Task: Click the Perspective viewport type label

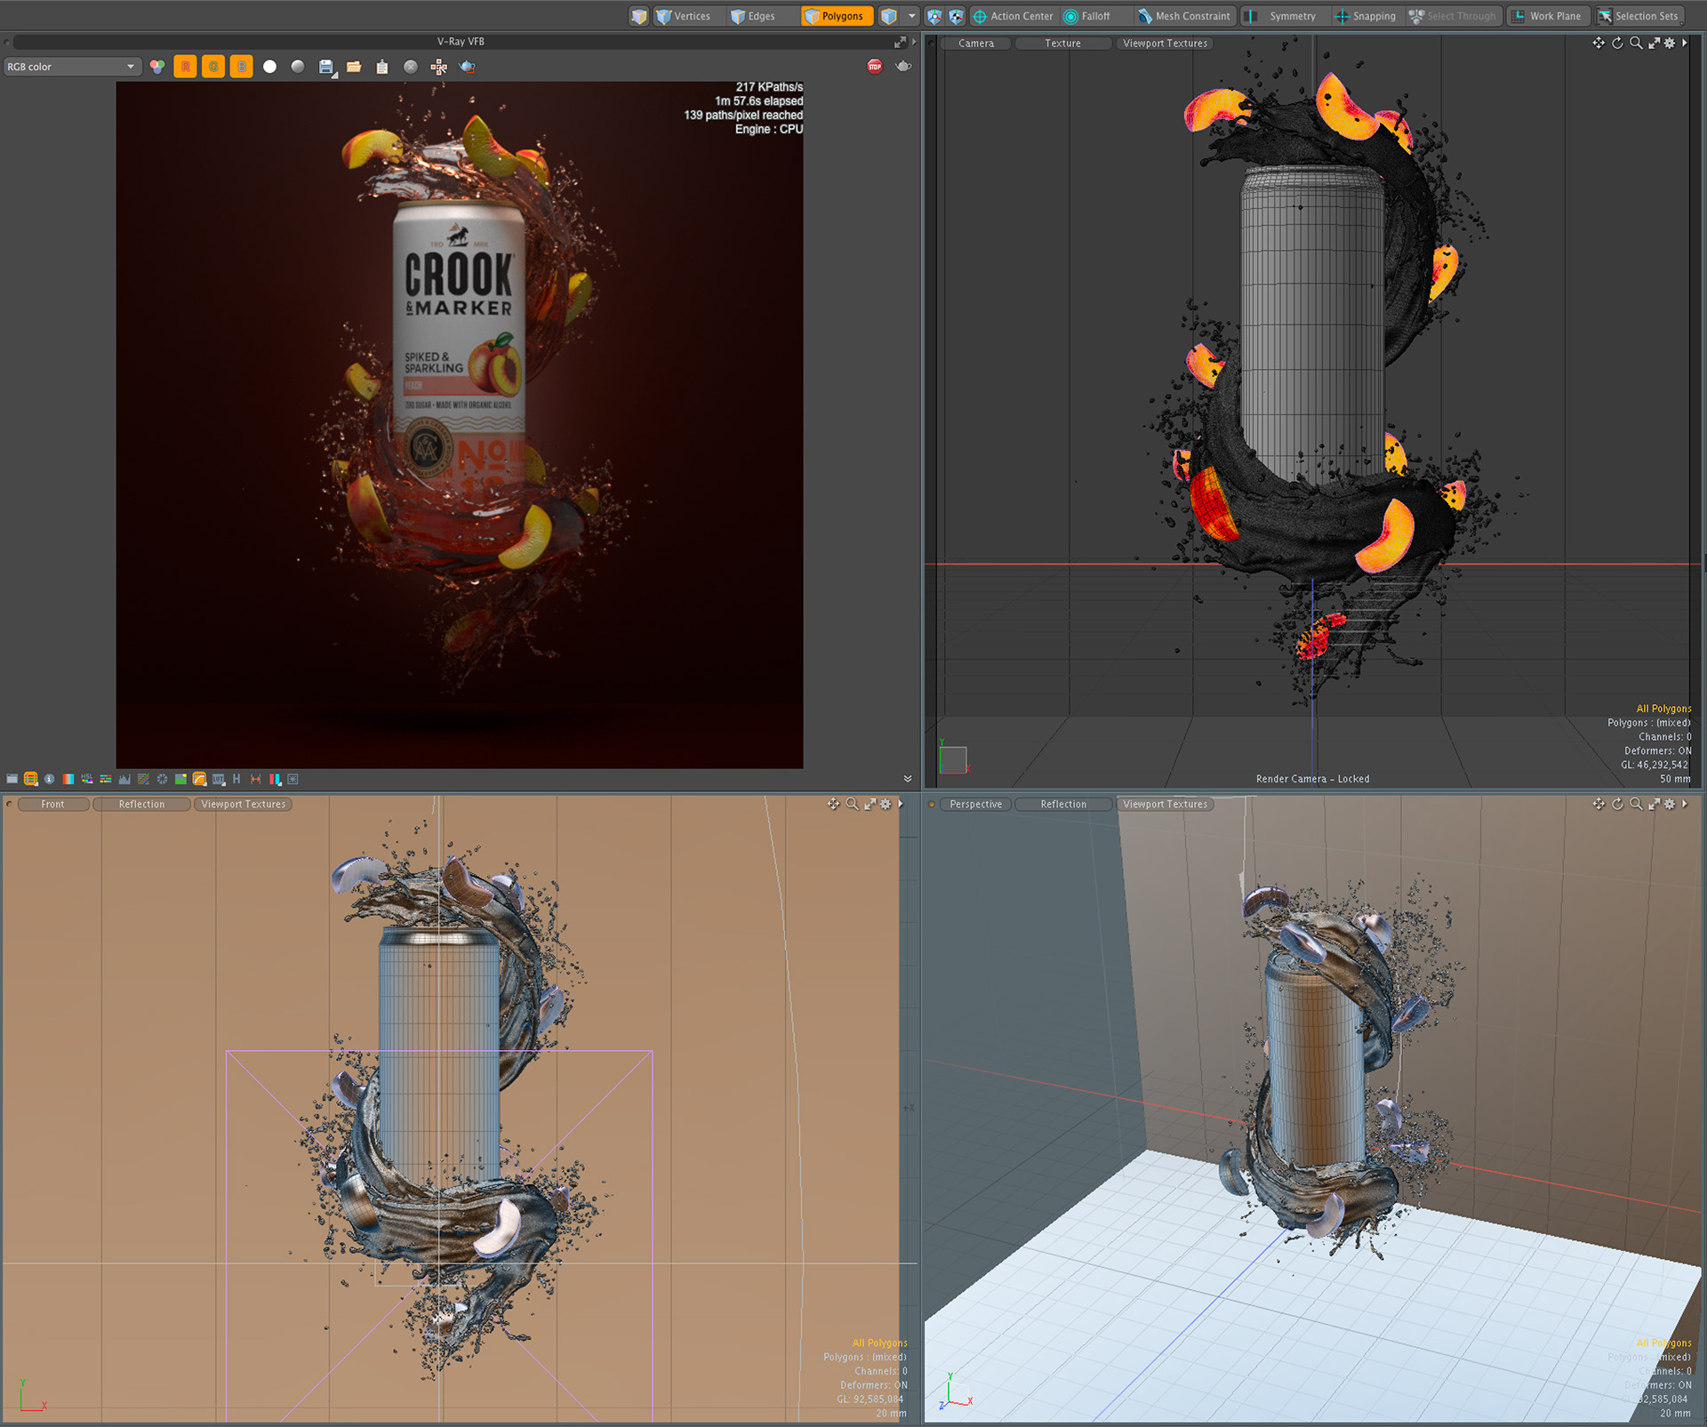Action: point(975,804)
